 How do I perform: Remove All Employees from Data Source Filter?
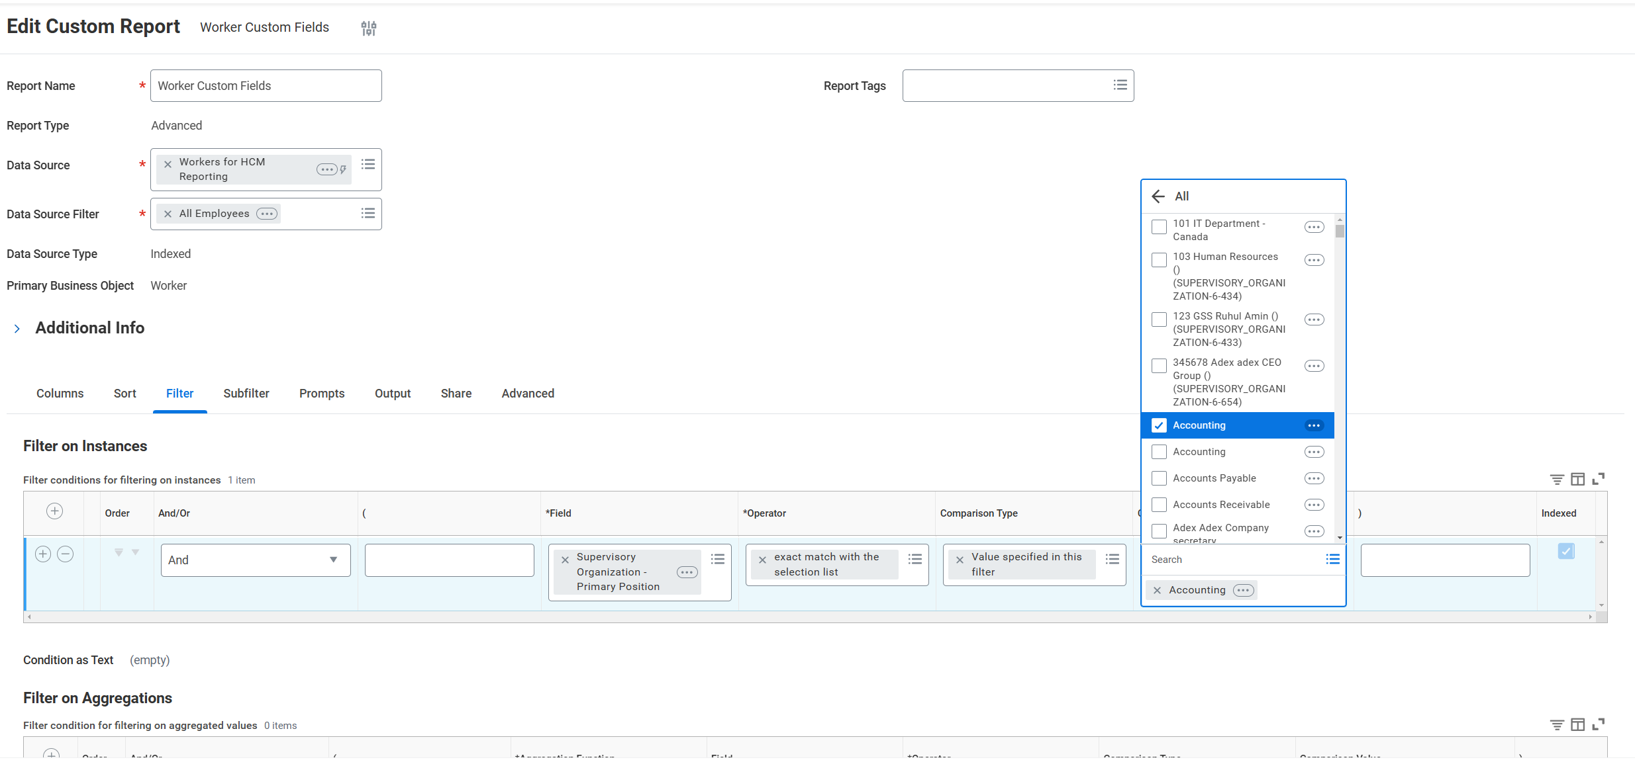168,214
